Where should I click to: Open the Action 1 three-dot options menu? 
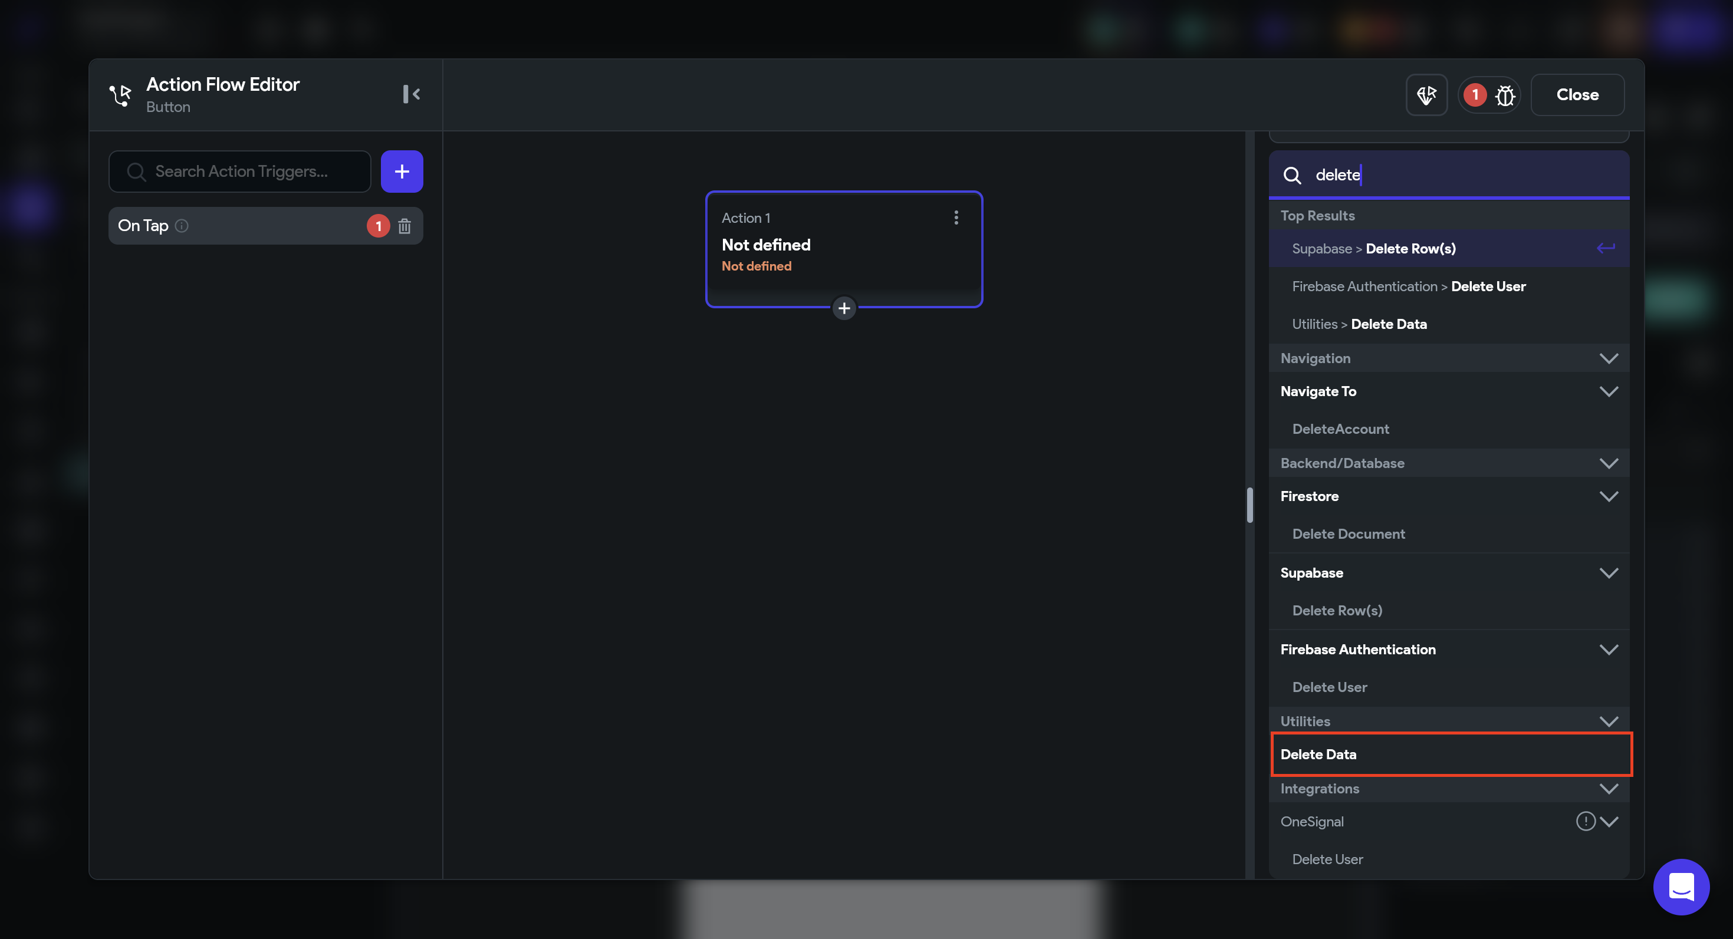(956, 218)
